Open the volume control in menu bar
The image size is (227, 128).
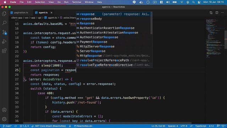pyautogui.click(x=168, y=2)
